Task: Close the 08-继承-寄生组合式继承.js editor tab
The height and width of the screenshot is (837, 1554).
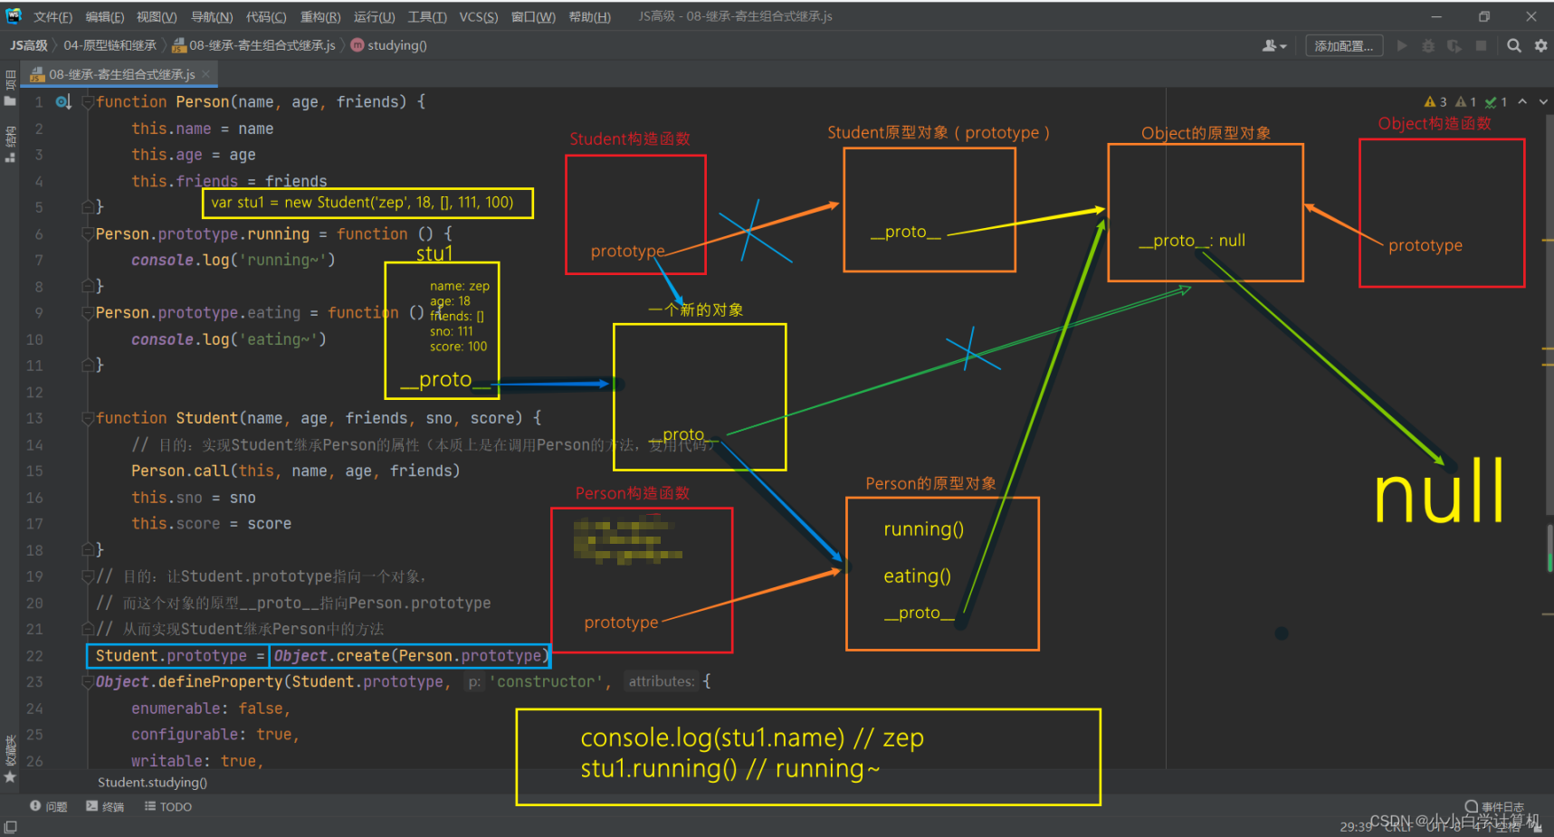Action: [206, 74]
